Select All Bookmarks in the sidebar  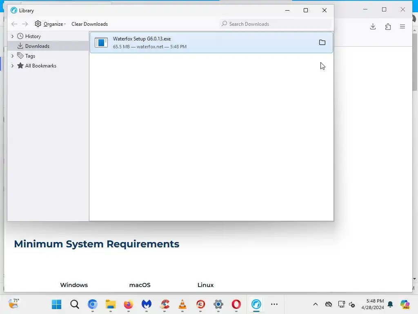tap(41, 66)
